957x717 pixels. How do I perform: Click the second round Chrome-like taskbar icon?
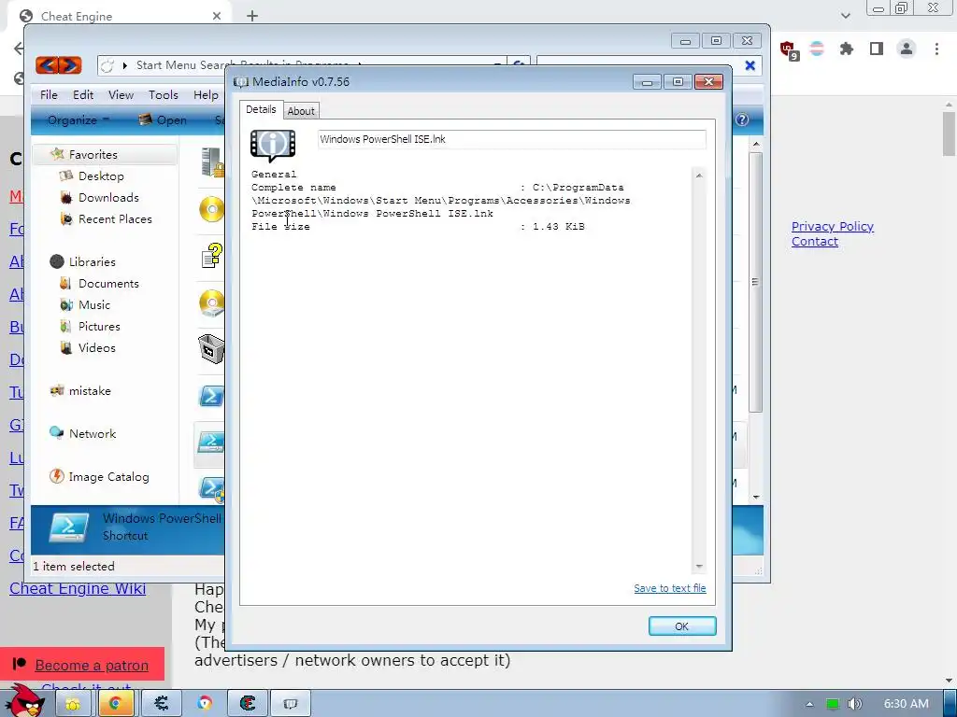point(205,704)
